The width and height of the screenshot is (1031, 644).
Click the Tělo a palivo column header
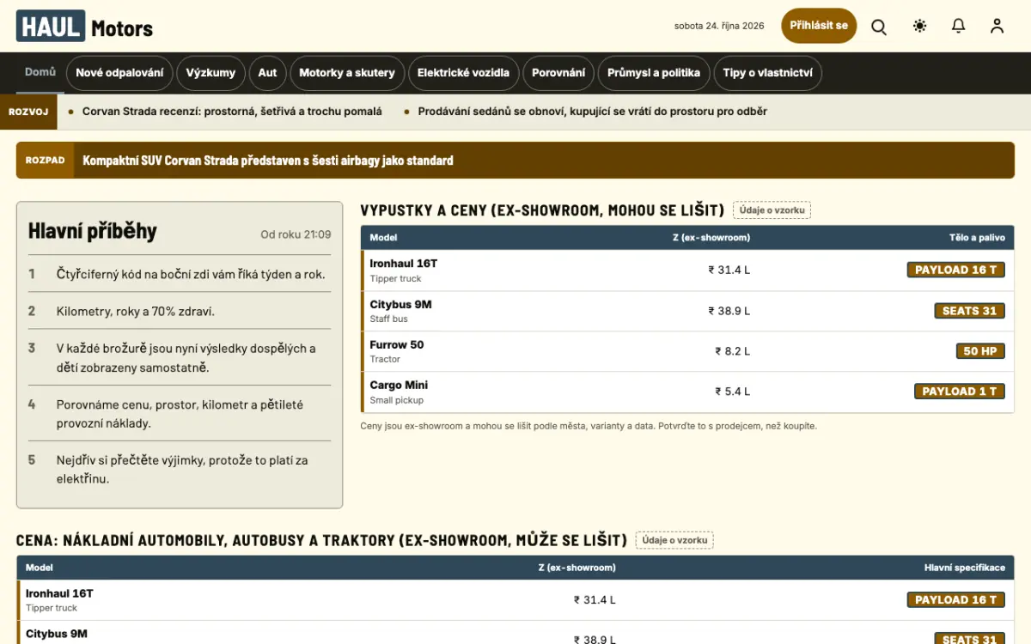pos(977,238)
